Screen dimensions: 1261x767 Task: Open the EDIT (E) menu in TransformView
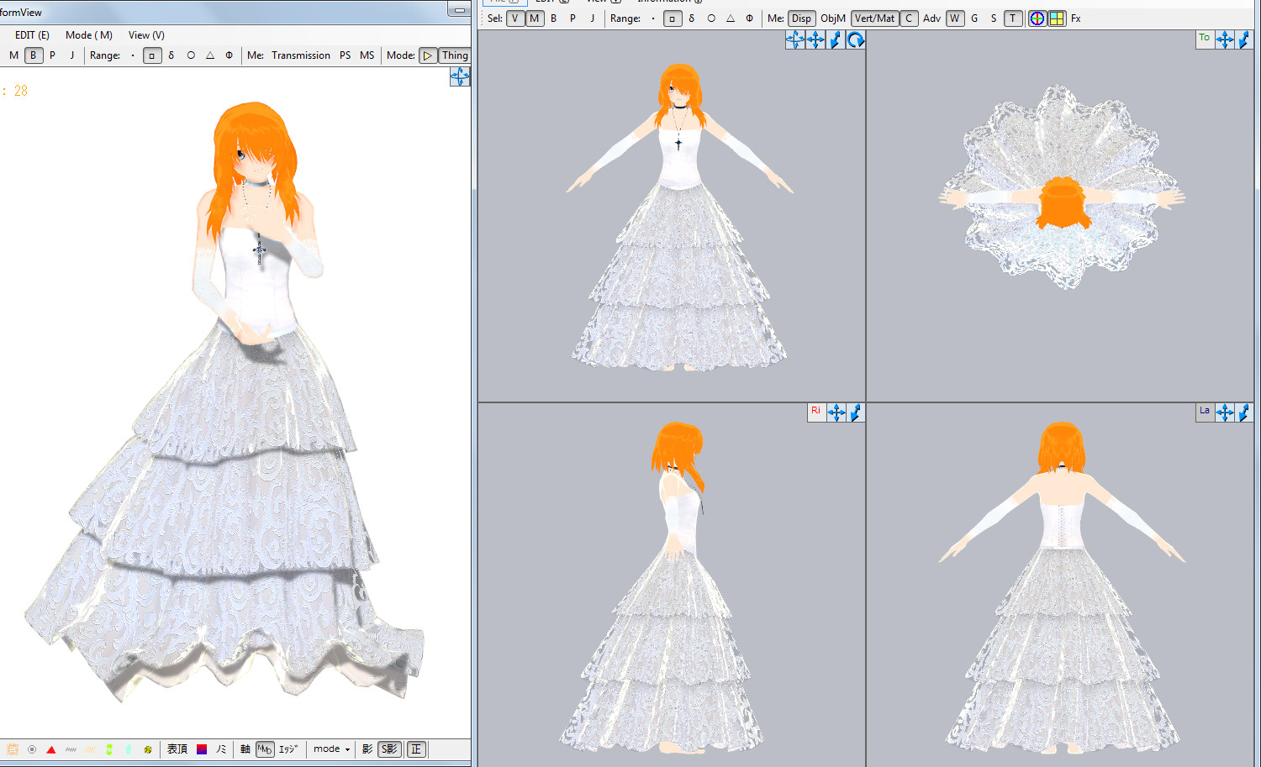click(x=32, y=35)
